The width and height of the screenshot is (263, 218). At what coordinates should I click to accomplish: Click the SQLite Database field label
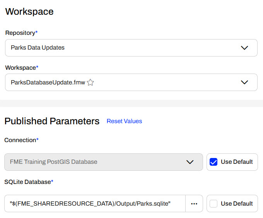(x=27, y=182)
